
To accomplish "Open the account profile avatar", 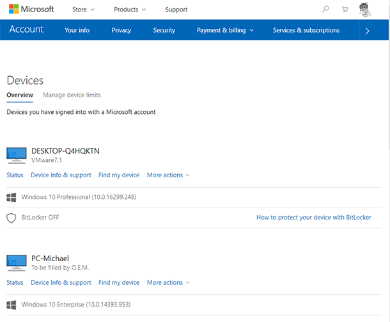I will point(365,10).
